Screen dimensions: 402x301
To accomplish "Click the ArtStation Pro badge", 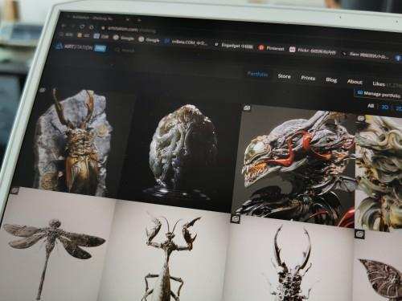I will pyautogui.click(x=100, y=48).
